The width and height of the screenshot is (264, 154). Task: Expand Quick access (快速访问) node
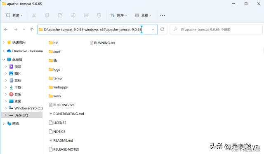pyautogui.click(x=4, y=42)
